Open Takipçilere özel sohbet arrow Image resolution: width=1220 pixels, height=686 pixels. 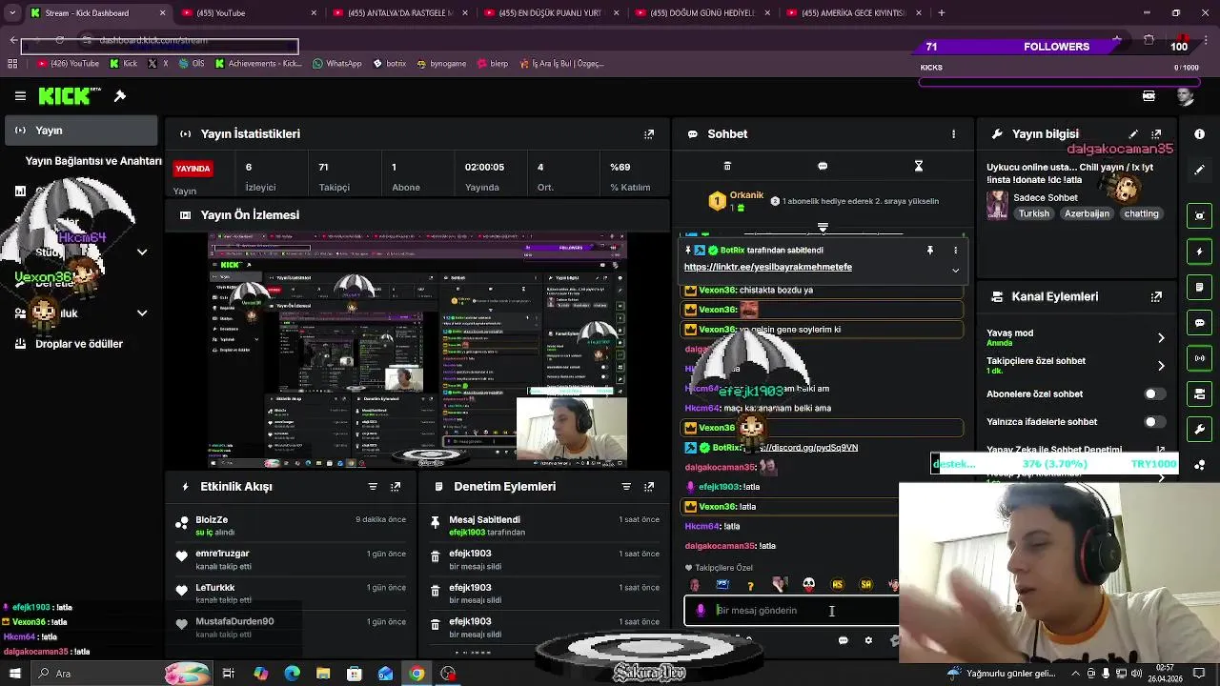1161,366
